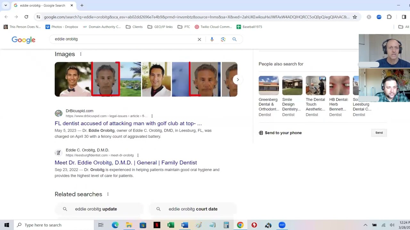Viewport: 410px width, 230px height.
Task: Open Baseball1975 bookmark
Action: pyautogui.click(x=249, y=27)
